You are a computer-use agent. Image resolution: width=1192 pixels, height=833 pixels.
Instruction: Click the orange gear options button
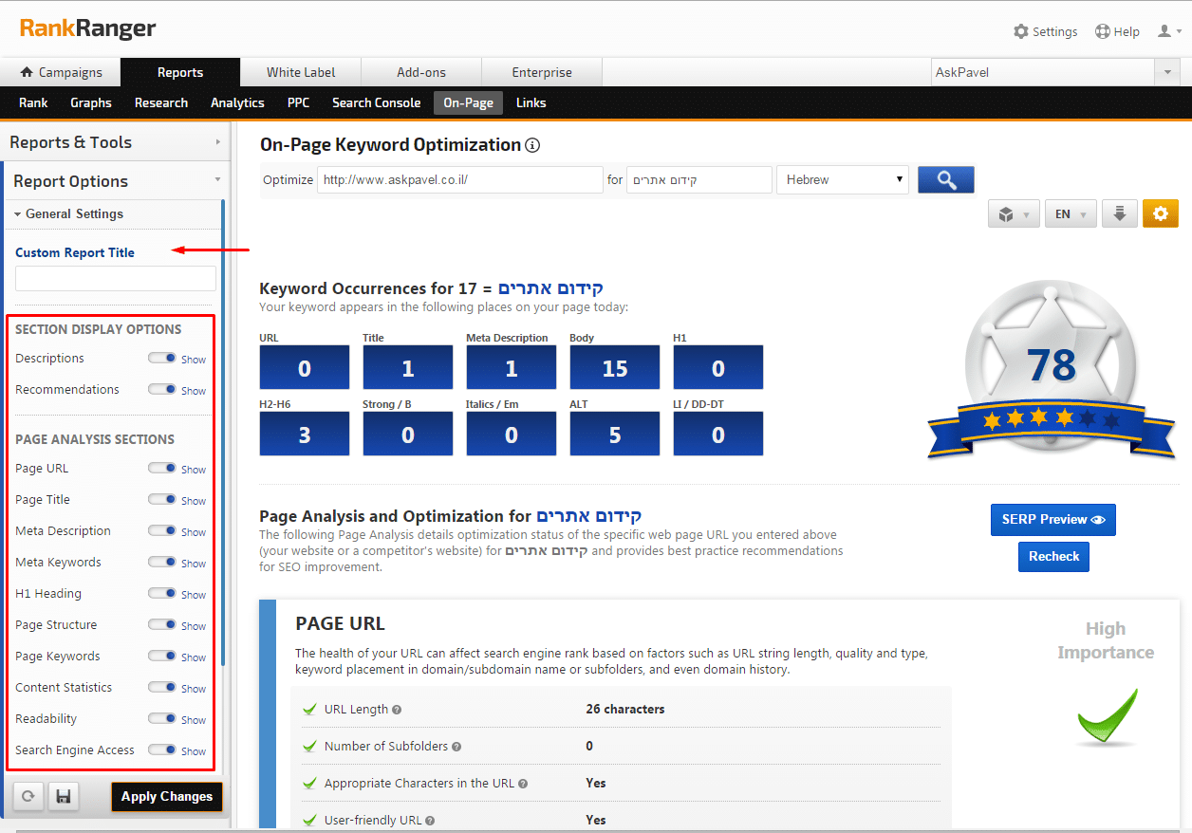[1160, 213]
